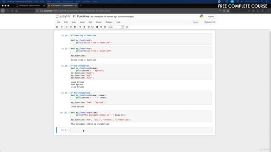
Task: Click the 'Last Checkpoint' status text
Action: coord(103,17)
